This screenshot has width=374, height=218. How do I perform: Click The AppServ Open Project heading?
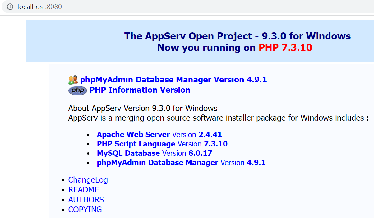238,36
